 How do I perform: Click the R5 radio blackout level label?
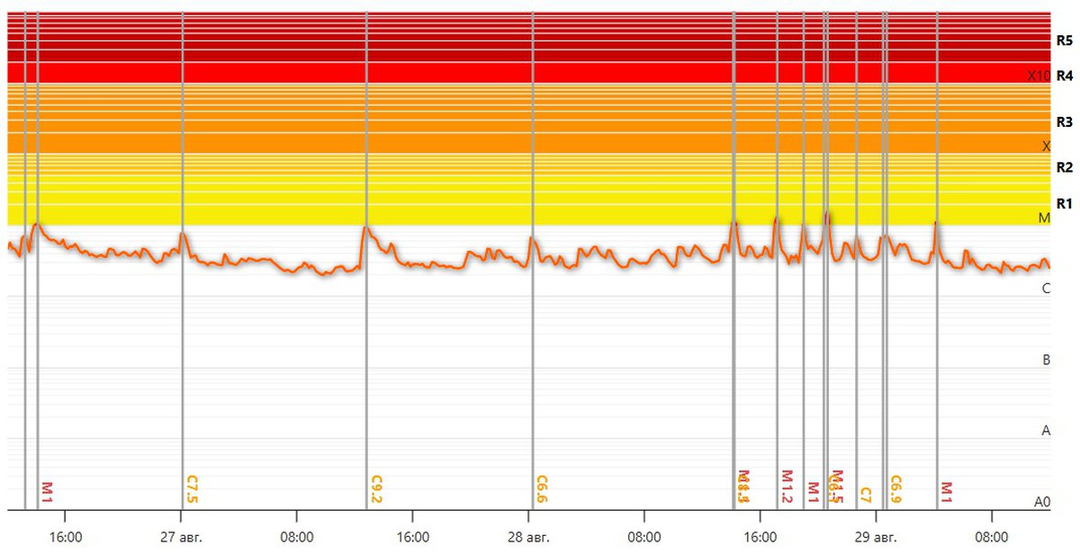click(1065, 40)
